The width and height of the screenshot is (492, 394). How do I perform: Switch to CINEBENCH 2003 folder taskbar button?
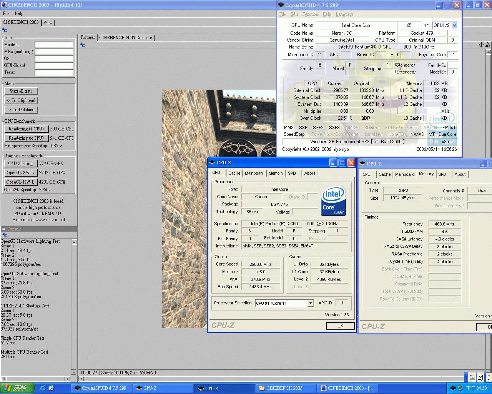point(286,388)
